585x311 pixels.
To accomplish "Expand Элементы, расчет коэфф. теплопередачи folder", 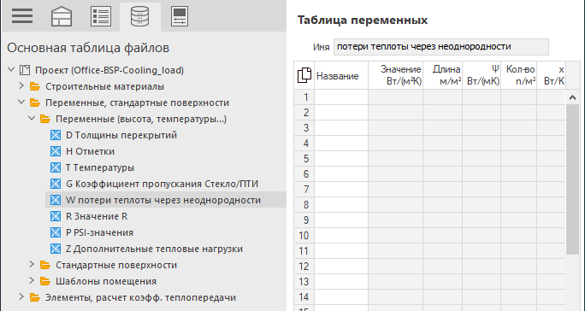I will pos(21,296).
